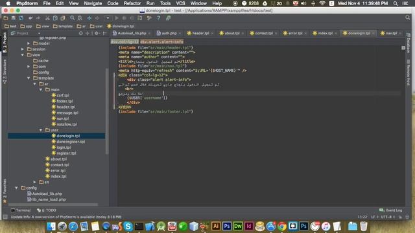The image size is (415, 233).
Task: Collapse the config folder
Action: point(16,188)
